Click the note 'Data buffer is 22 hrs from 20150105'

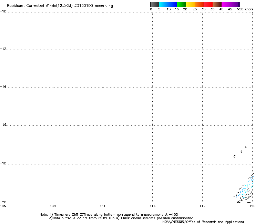tap(84, 218)
